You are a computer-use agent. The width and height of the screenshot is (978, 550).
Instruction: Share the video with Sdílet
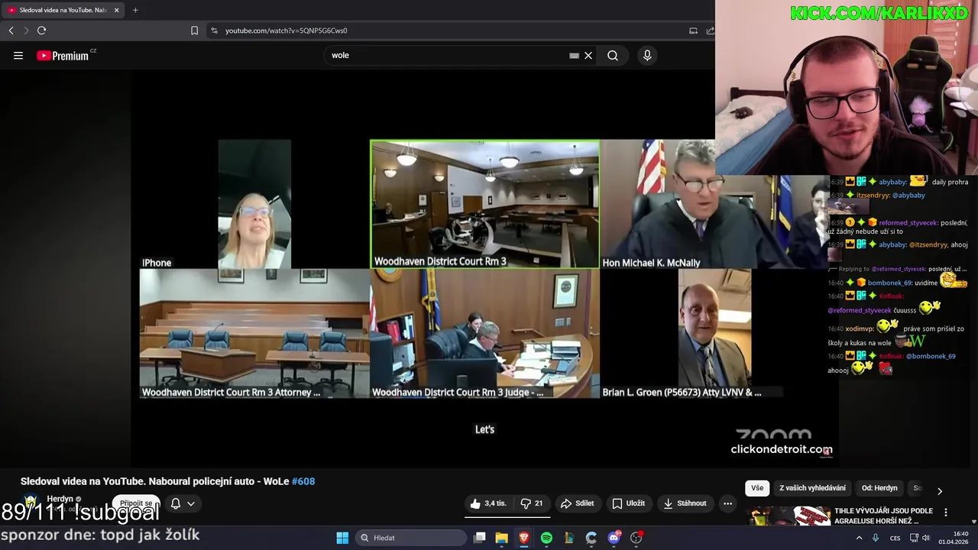[577, 503]
